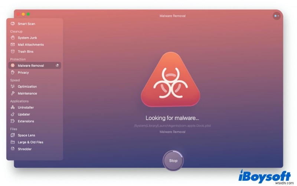Click the Trash Bins icon
This screenshot has height=186, width=297.
(13, 52)
